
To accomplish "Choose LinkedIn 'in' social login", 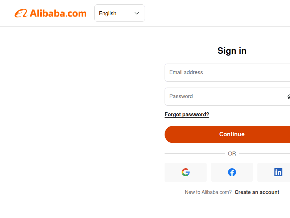I will pyautogui.click(x=278, y=172).
